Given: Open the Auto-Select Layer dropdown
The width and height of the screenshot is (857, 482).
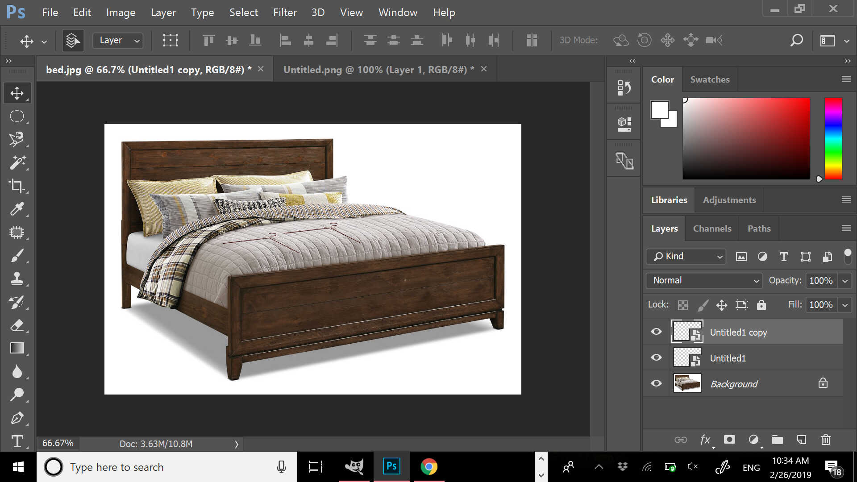Looking at the screenshot, I should click(x=118, y=41).
